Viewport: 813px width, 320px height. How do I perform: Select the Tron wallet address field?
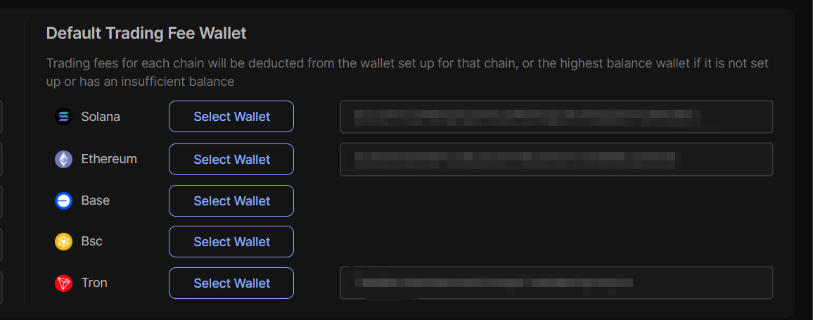click(556, 283)
